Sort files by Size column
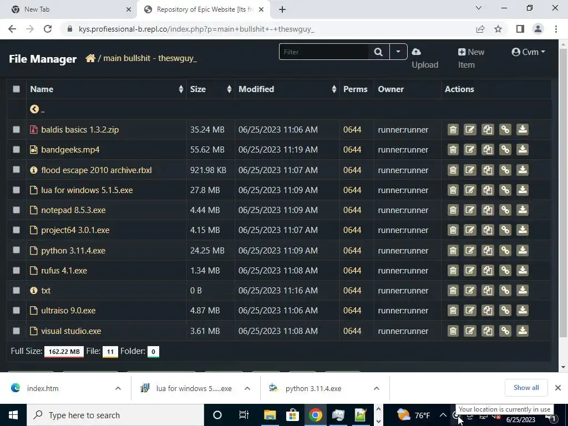568x426 pixels. click(x=210, y=89)
